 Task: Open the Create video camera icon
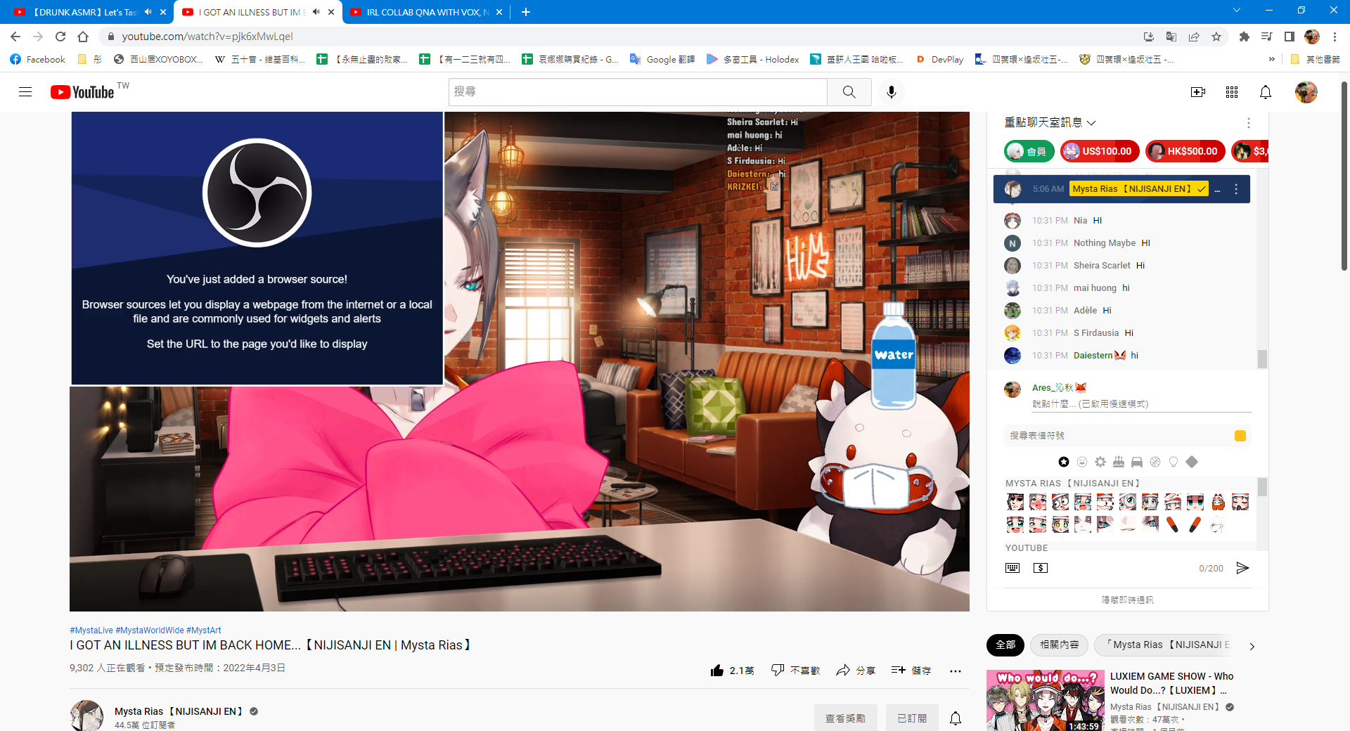[1198, 92]
